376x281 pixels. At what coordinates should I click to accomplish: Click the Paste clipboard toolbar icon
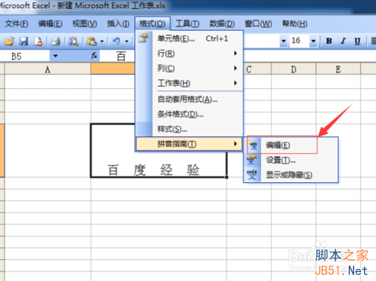92,41
